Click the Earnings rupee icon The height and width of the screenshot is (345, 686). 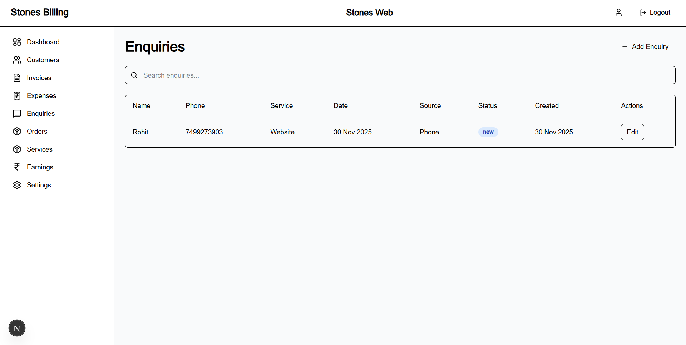17,167
